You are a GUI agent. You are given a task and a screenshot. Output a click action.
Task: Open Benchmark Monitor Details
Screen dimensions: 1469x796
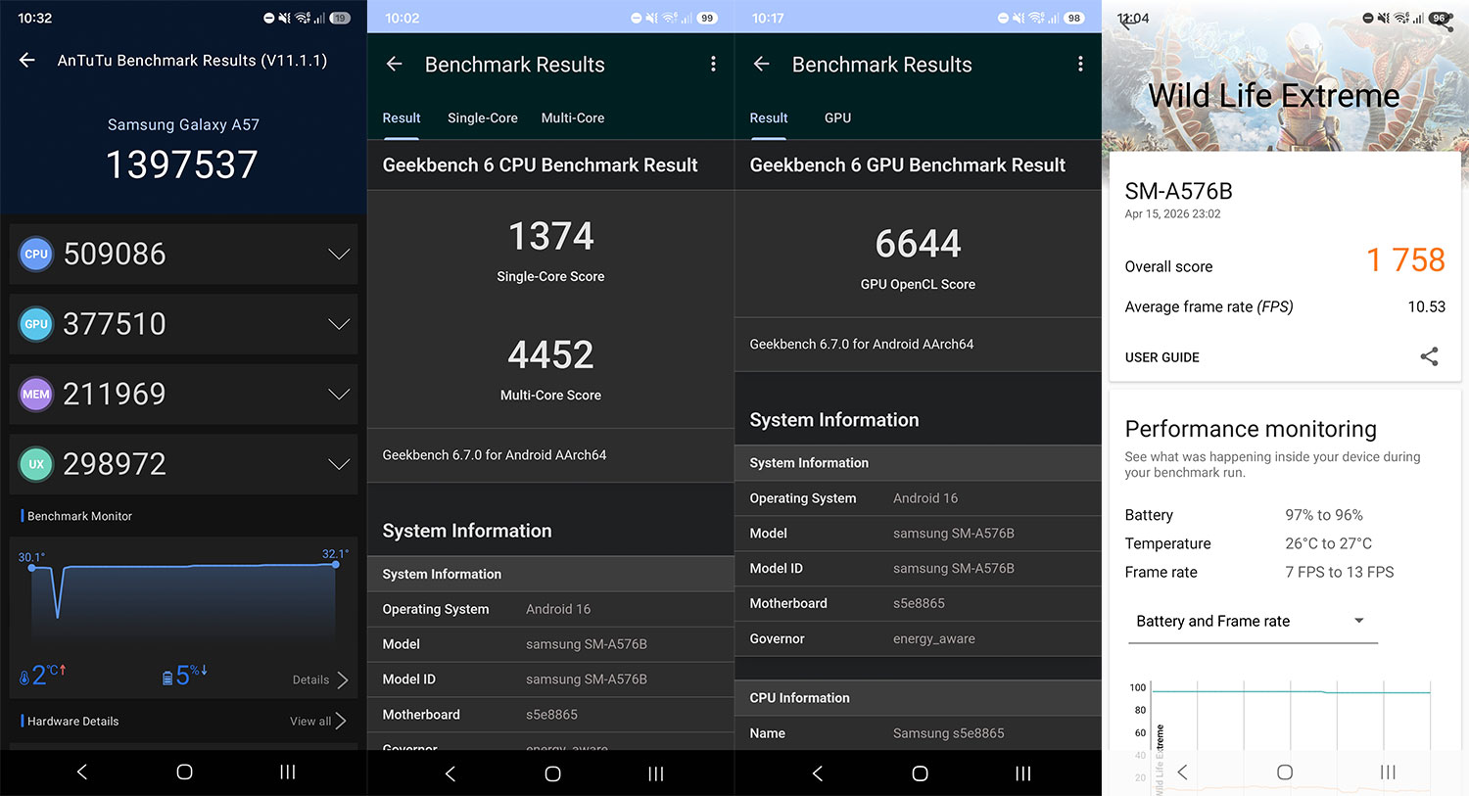[x=320, y=679]
